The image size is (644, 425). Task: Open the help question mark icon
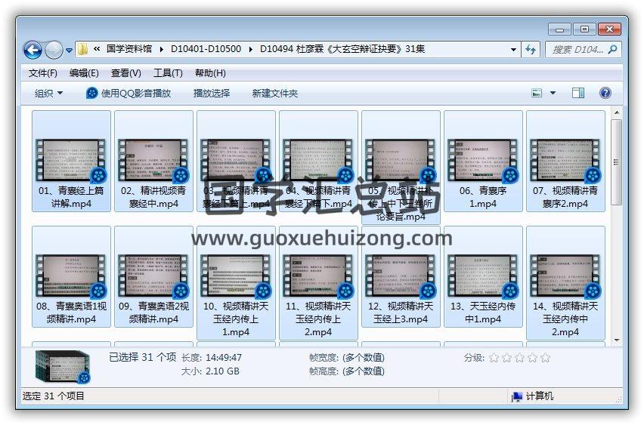pos(605,93)
